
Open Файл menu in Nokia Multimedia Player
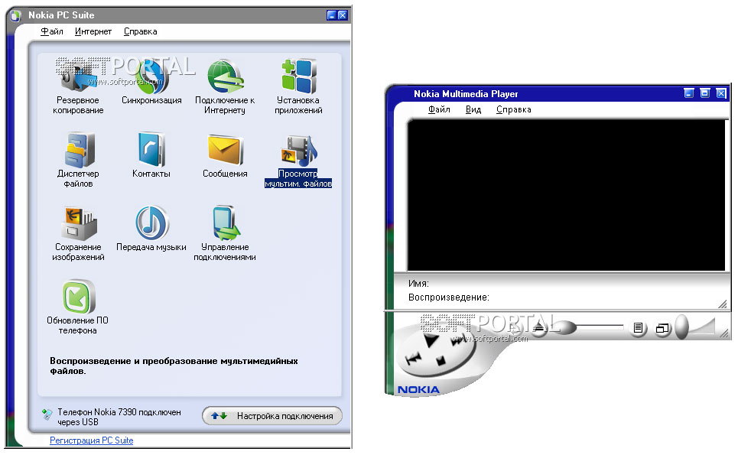[439, 109]
